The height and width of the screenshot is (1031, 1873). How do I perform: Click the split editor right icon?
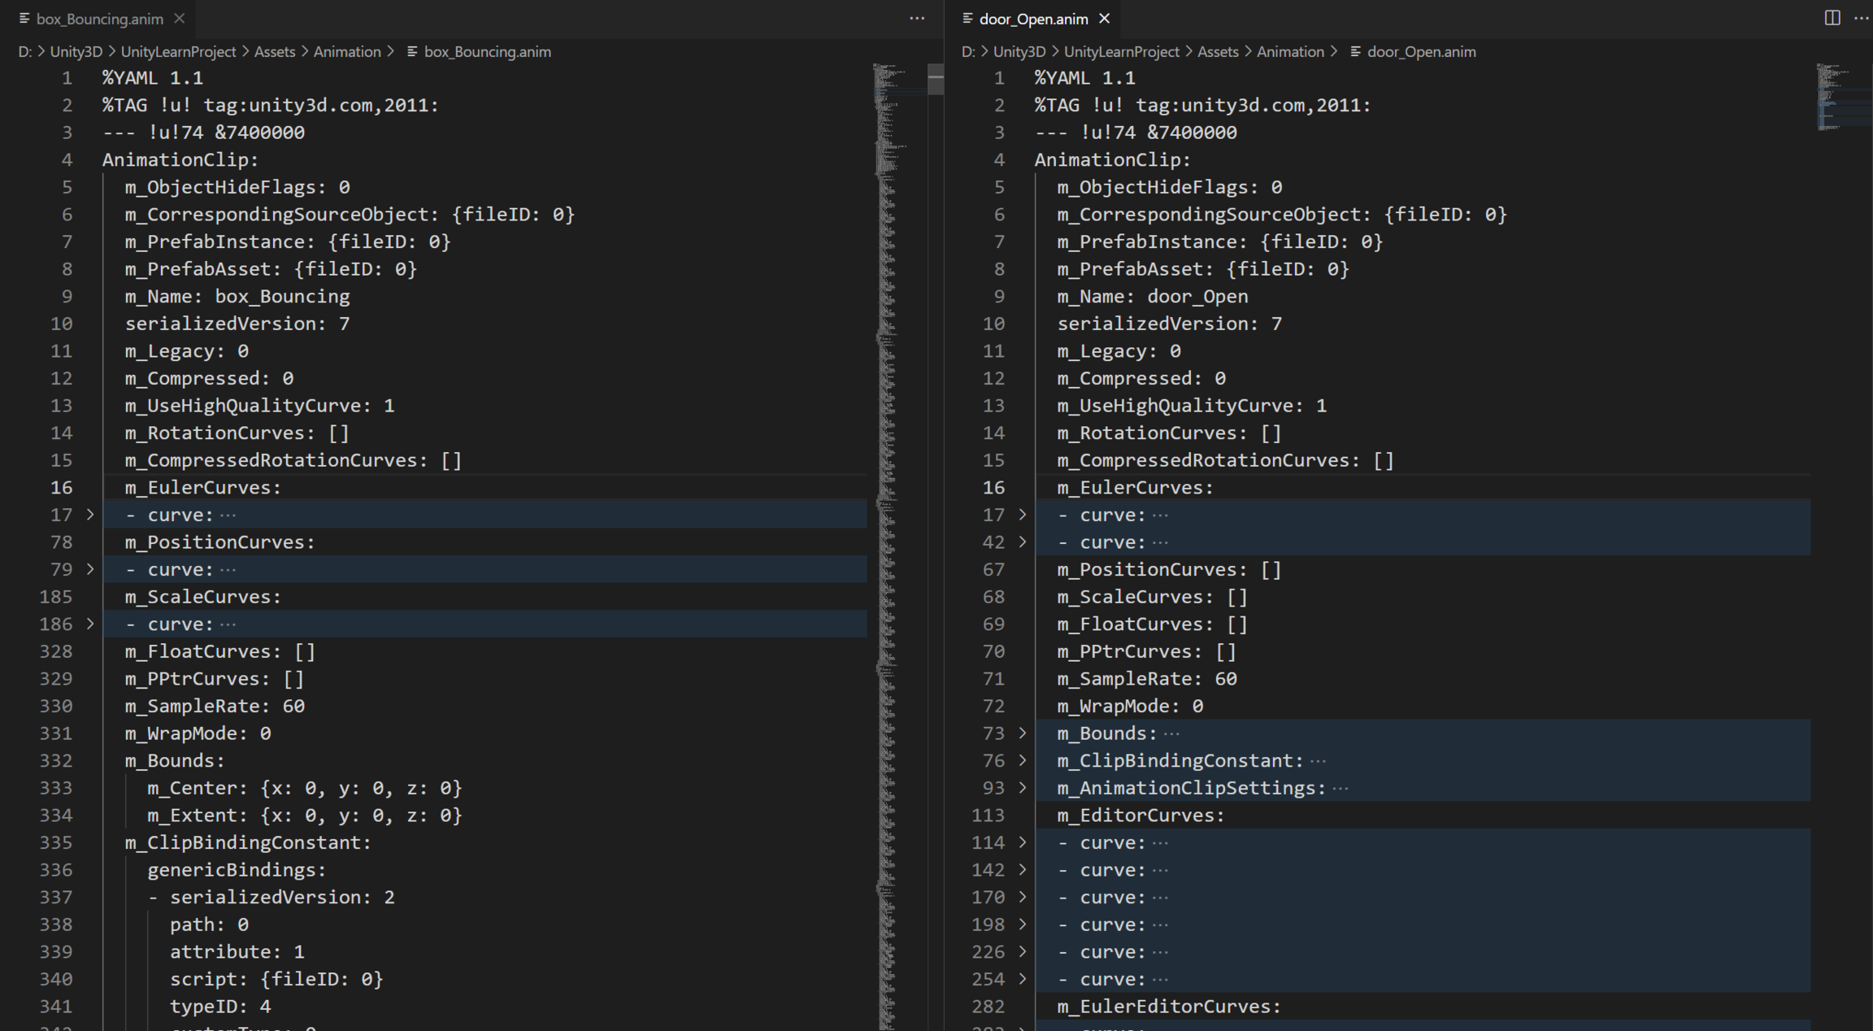coord(1832,18)
